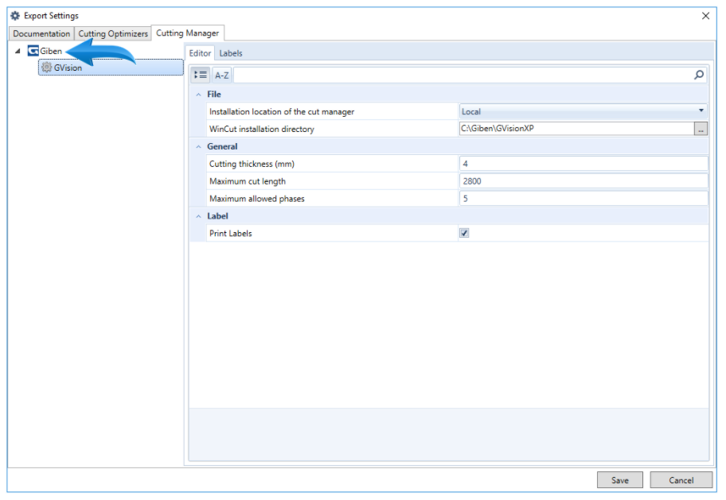726x500 pixels.
Task: Collapse the Label section
Action: pos(199,216)
